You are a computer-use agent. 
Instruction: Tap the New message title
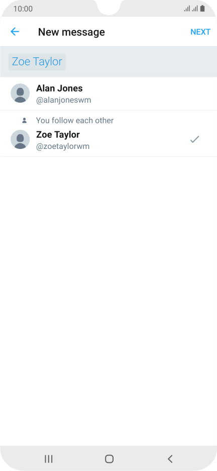(x=71, y=32)
